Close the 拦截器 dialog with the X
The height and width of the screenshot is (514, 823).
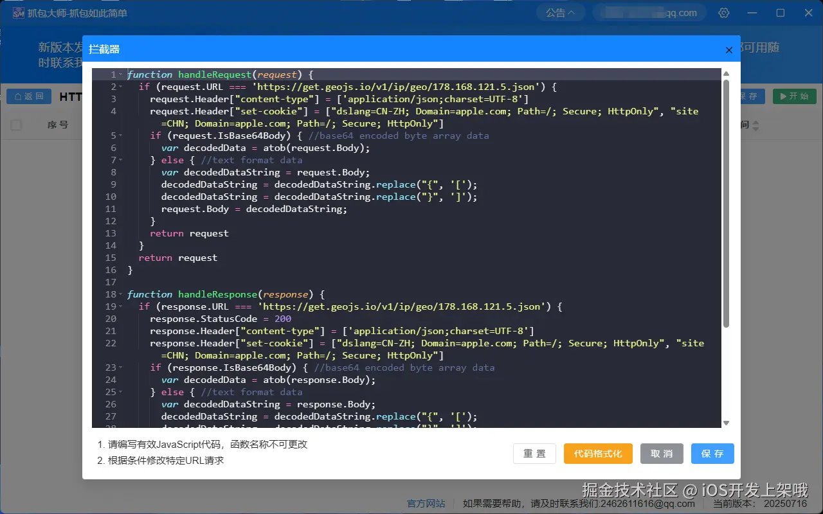[728, 50]
